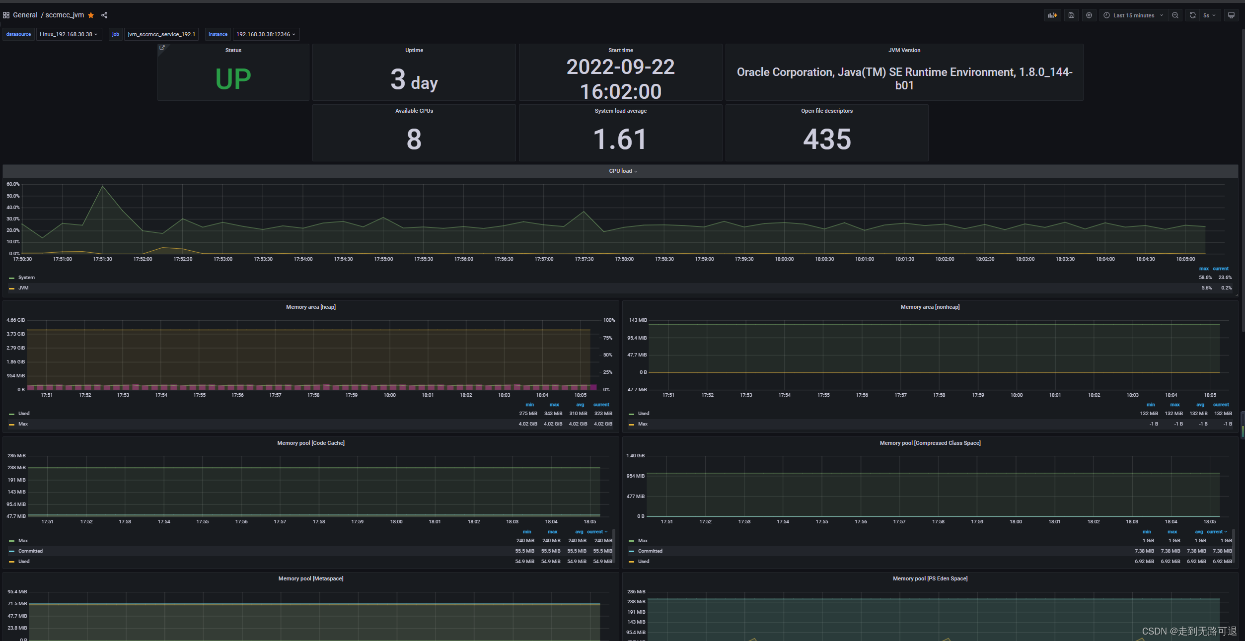Toggle the JVM series in CPU load legend
Viewport: 1245px width, 641px height.
(23, 288)
